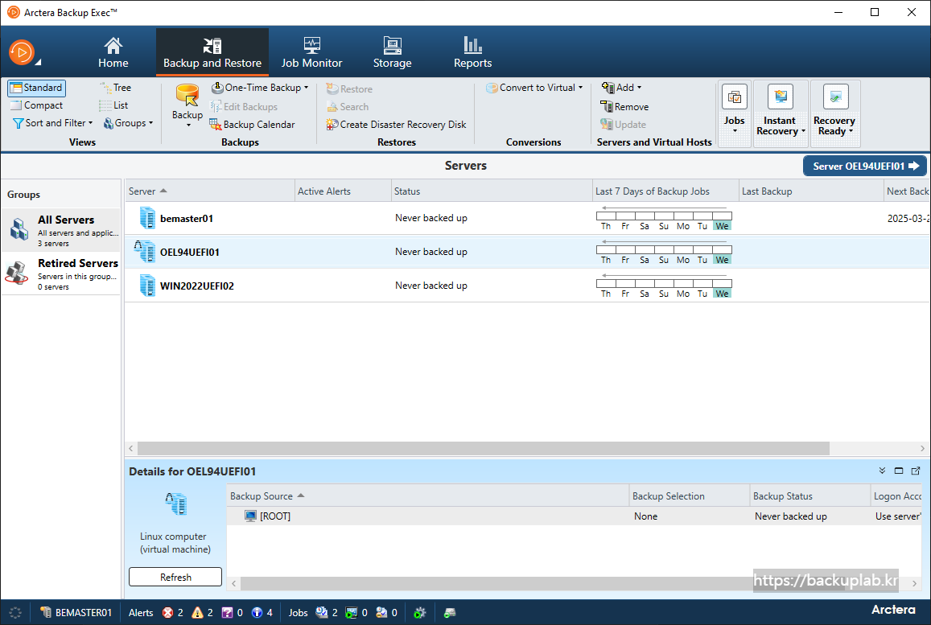This screenshot has height=625, width=931.
Task: Select the OEL94UEFI01 server icon
Action: (x=146, y=252)
